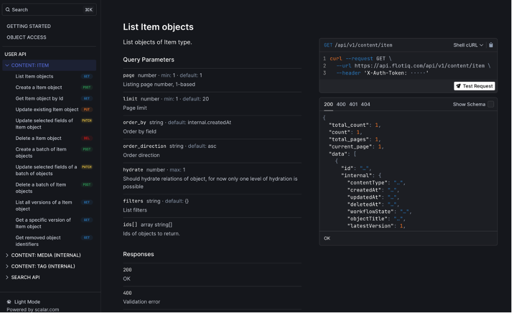Viewport: 512px width, 313px height.
Task: Expand the CONTENT: TAG (INTERNAL) section
Action: pyautogui.click(x=43, y=266)
